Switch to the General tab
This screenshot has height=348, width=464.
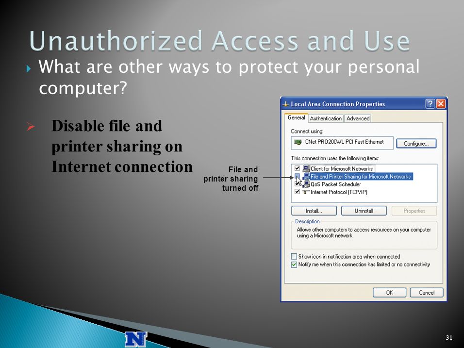(296, 118)
